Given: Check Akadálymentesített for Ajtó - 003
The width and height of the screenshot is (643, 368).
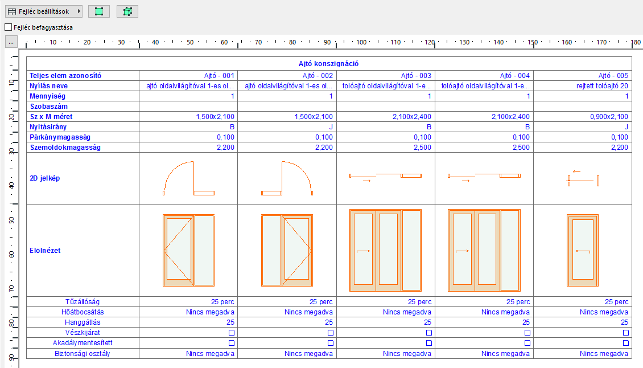Looking at the screenshot, I should point(429,341).
